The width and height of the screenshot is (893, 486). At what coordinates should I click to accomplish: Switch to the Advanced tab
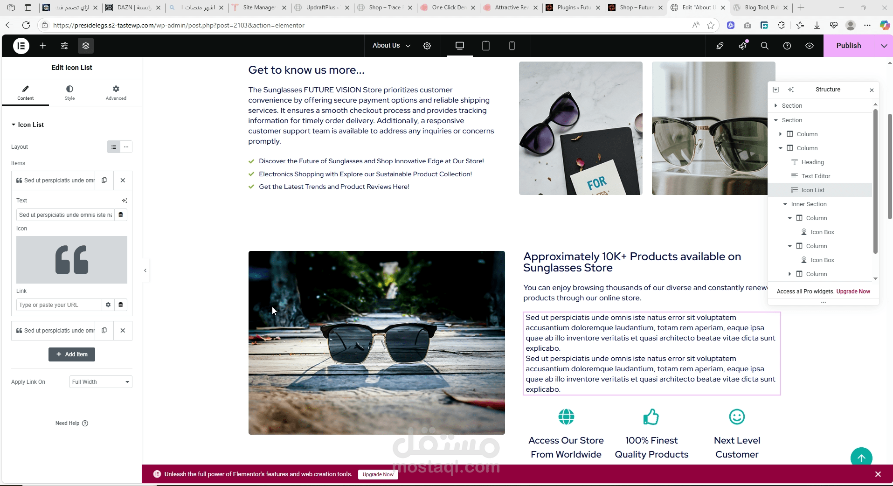point(116,93)
